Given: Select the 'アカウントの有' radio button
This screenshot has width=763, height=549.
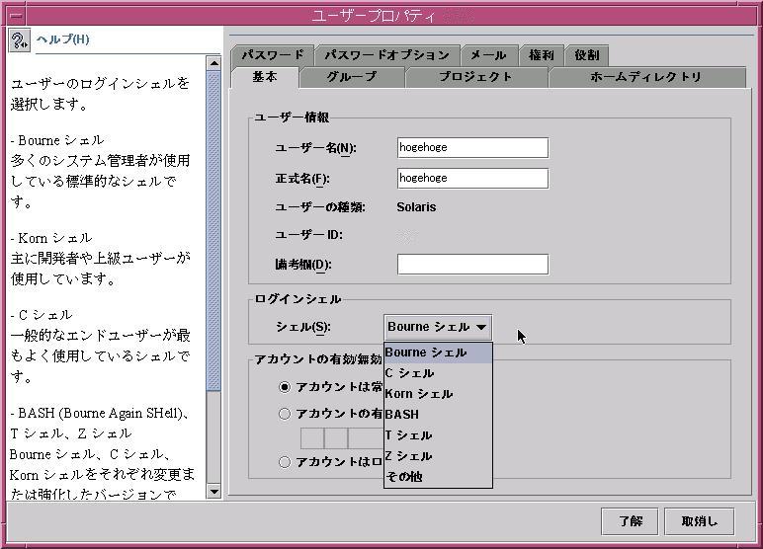Looking at the screenshot, I should click(285, 414).
